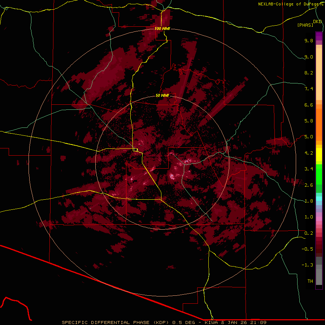Click the bright green segment of color bar
This screenshot has width=325, height=325.
(319, 174)
